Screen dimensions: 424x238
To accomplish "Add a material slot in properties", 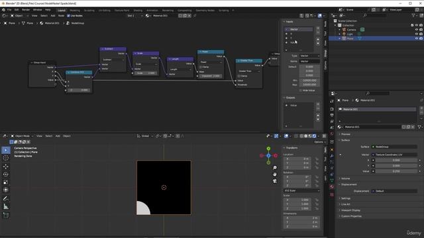I will coord(421,108).
